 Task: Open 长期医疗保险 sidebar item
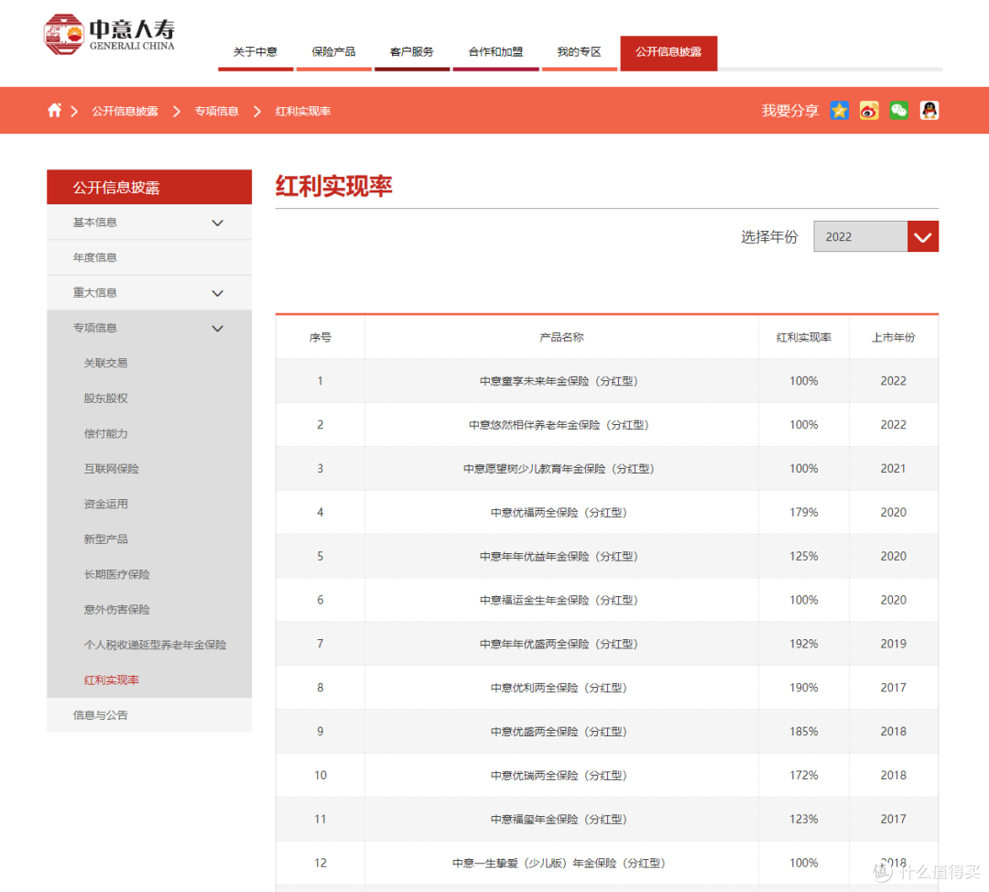coord(116,575)
